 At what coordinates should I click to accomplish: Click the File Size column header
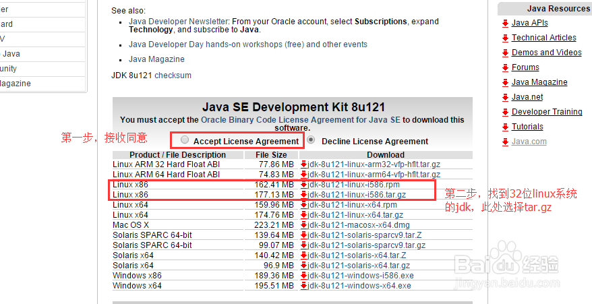coord(272,155)
